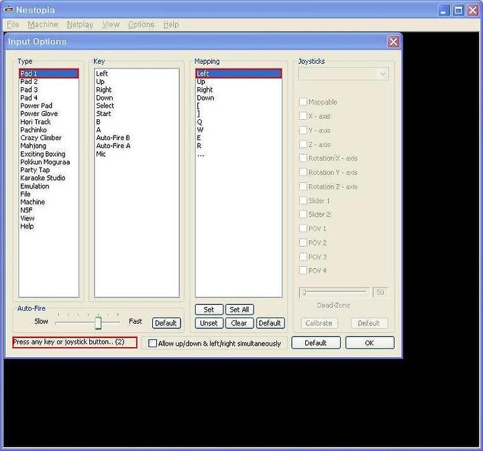The height and width of the screenshot is (451, 483).
Task: Toggle the POV 1 checkbox
Action: pyautogui.click(x=303, y=229)
